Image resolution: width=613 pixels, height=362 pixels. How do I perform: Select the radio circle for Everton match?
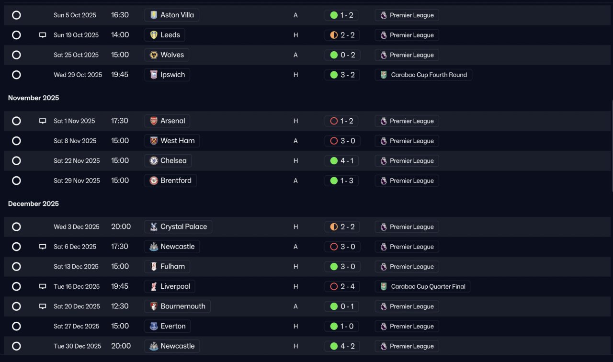16,326
